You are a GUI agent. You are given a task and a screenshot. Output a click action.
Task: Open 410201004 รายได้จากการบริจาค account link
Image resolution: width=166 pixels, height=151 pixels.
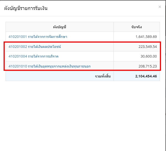(33, 56)
